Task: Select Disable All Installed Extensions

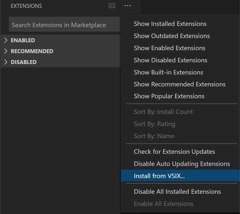Action: pyautogui.click(x=180, y=192)
